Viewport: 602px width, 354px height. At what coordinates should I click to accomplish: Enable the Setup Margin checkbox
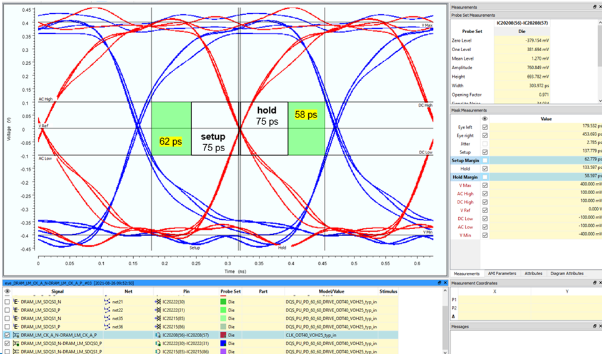(x=486, y=160)
